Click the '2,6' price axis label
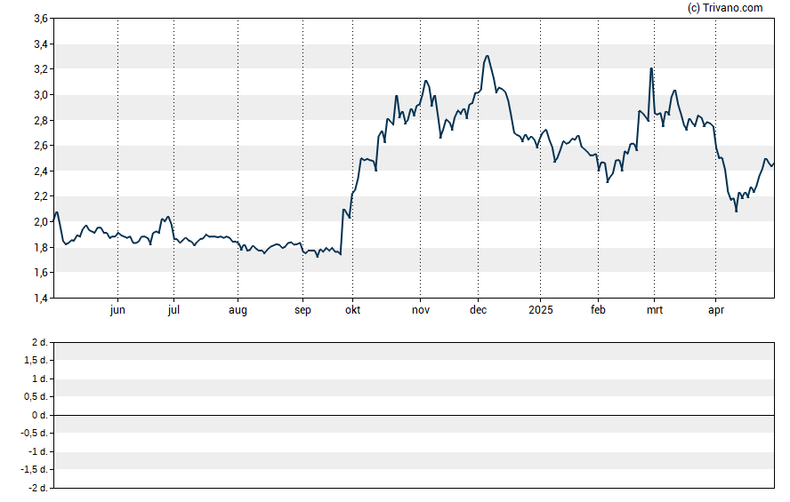This screenshot has width=790, height=502. (41, 146)
